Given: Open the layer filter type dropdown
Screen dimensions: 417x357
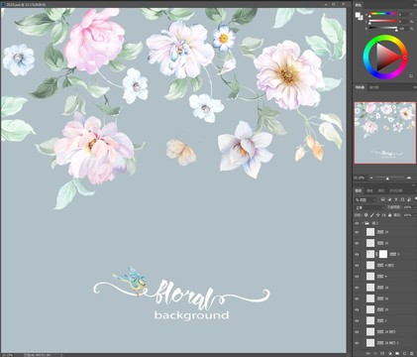Looking at the screenshot, I should tap(365, 200).
